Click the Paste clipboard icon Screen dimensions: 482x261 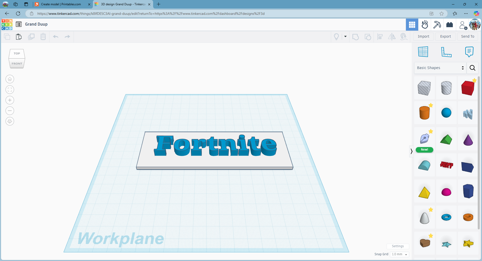coord(19,37)
